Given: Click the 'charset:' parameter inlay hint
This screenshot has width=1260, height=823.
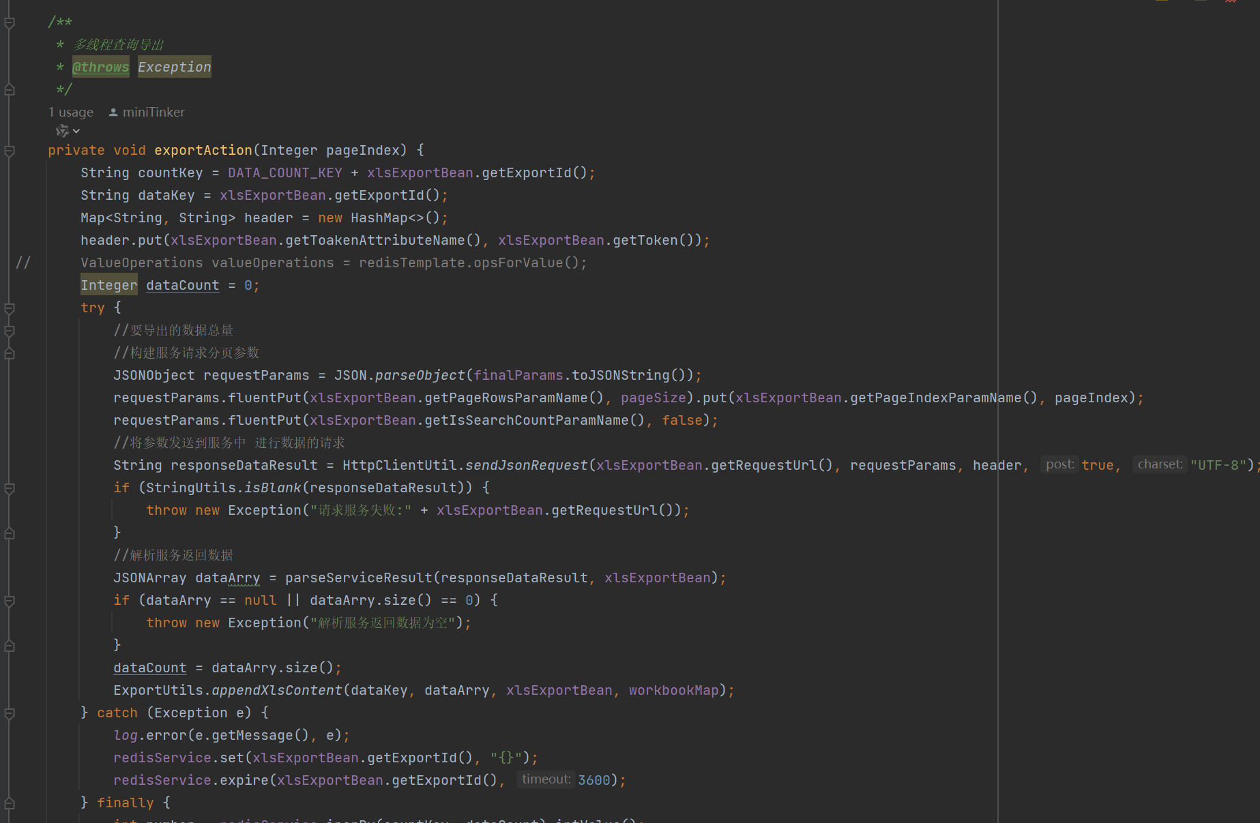Looking at the screenshot, I should tap(1160, 464).
